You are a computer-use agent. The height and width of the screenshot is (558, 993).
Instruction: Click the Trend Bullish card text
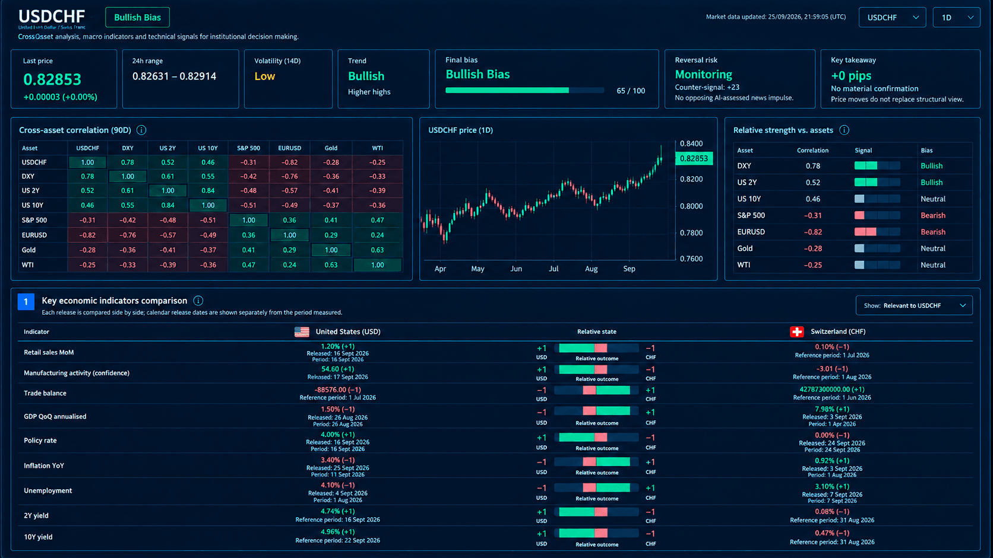(x=366, y=76)
